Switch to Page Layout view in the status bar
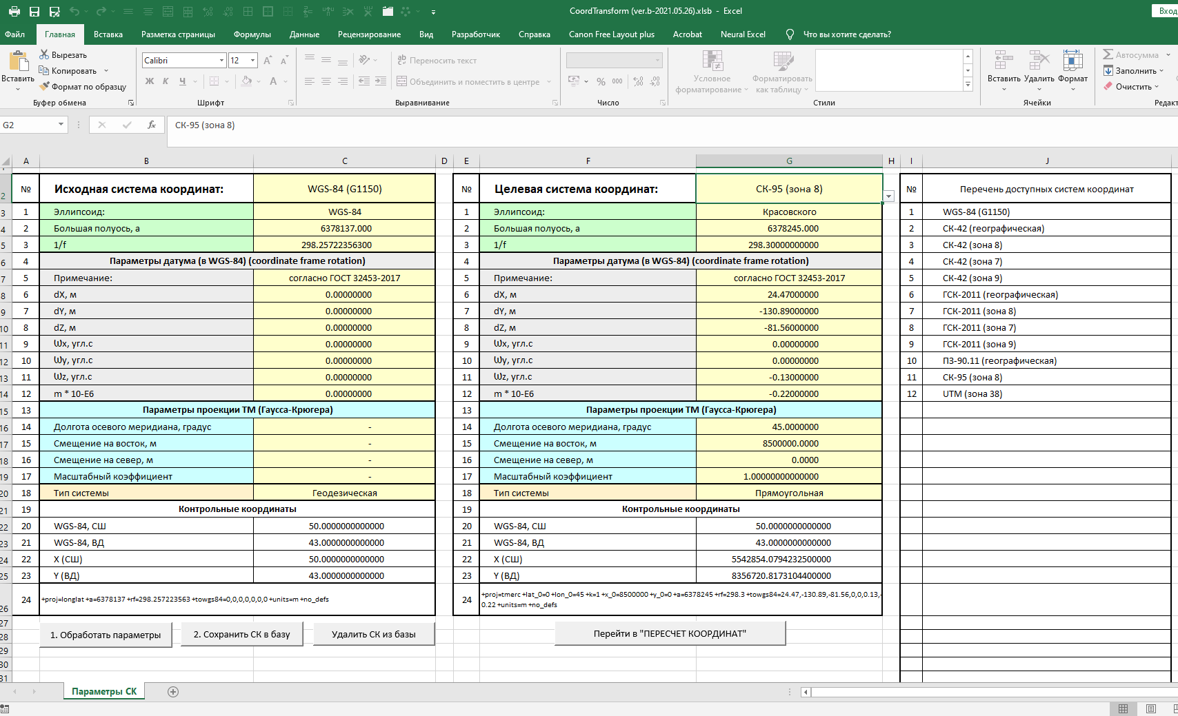This screenshot has width=1178, height=716. pos(1150,708)
